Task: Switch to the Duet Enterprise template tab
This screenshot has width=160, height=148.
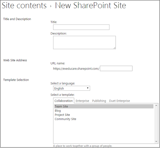Action: (119, 101)
